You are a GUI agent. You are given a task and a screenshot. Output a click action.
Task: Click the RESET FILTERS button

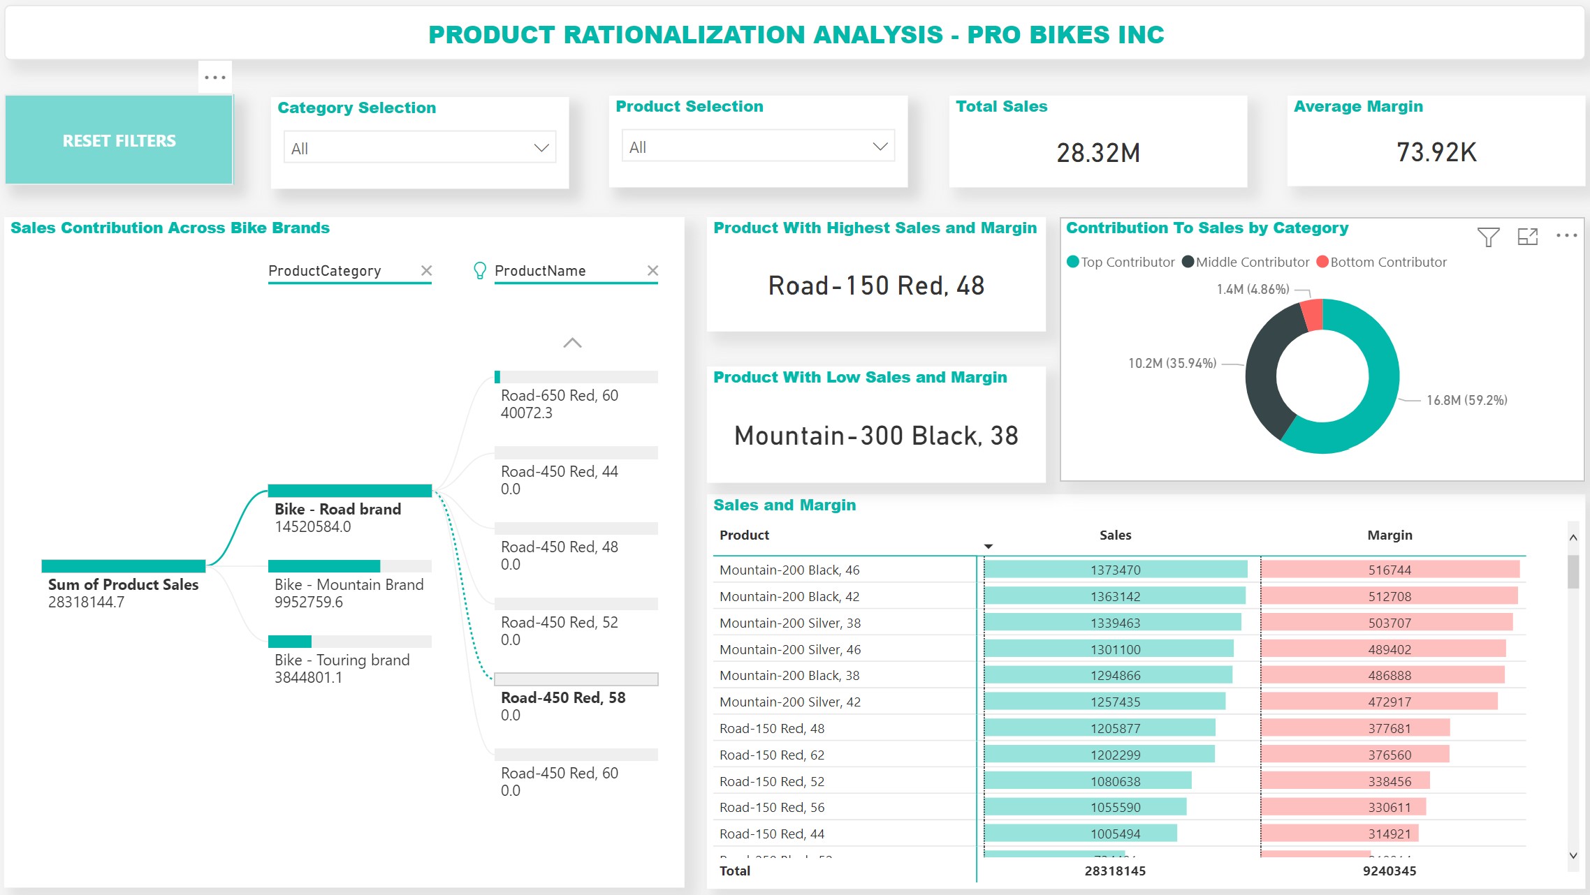119,140
